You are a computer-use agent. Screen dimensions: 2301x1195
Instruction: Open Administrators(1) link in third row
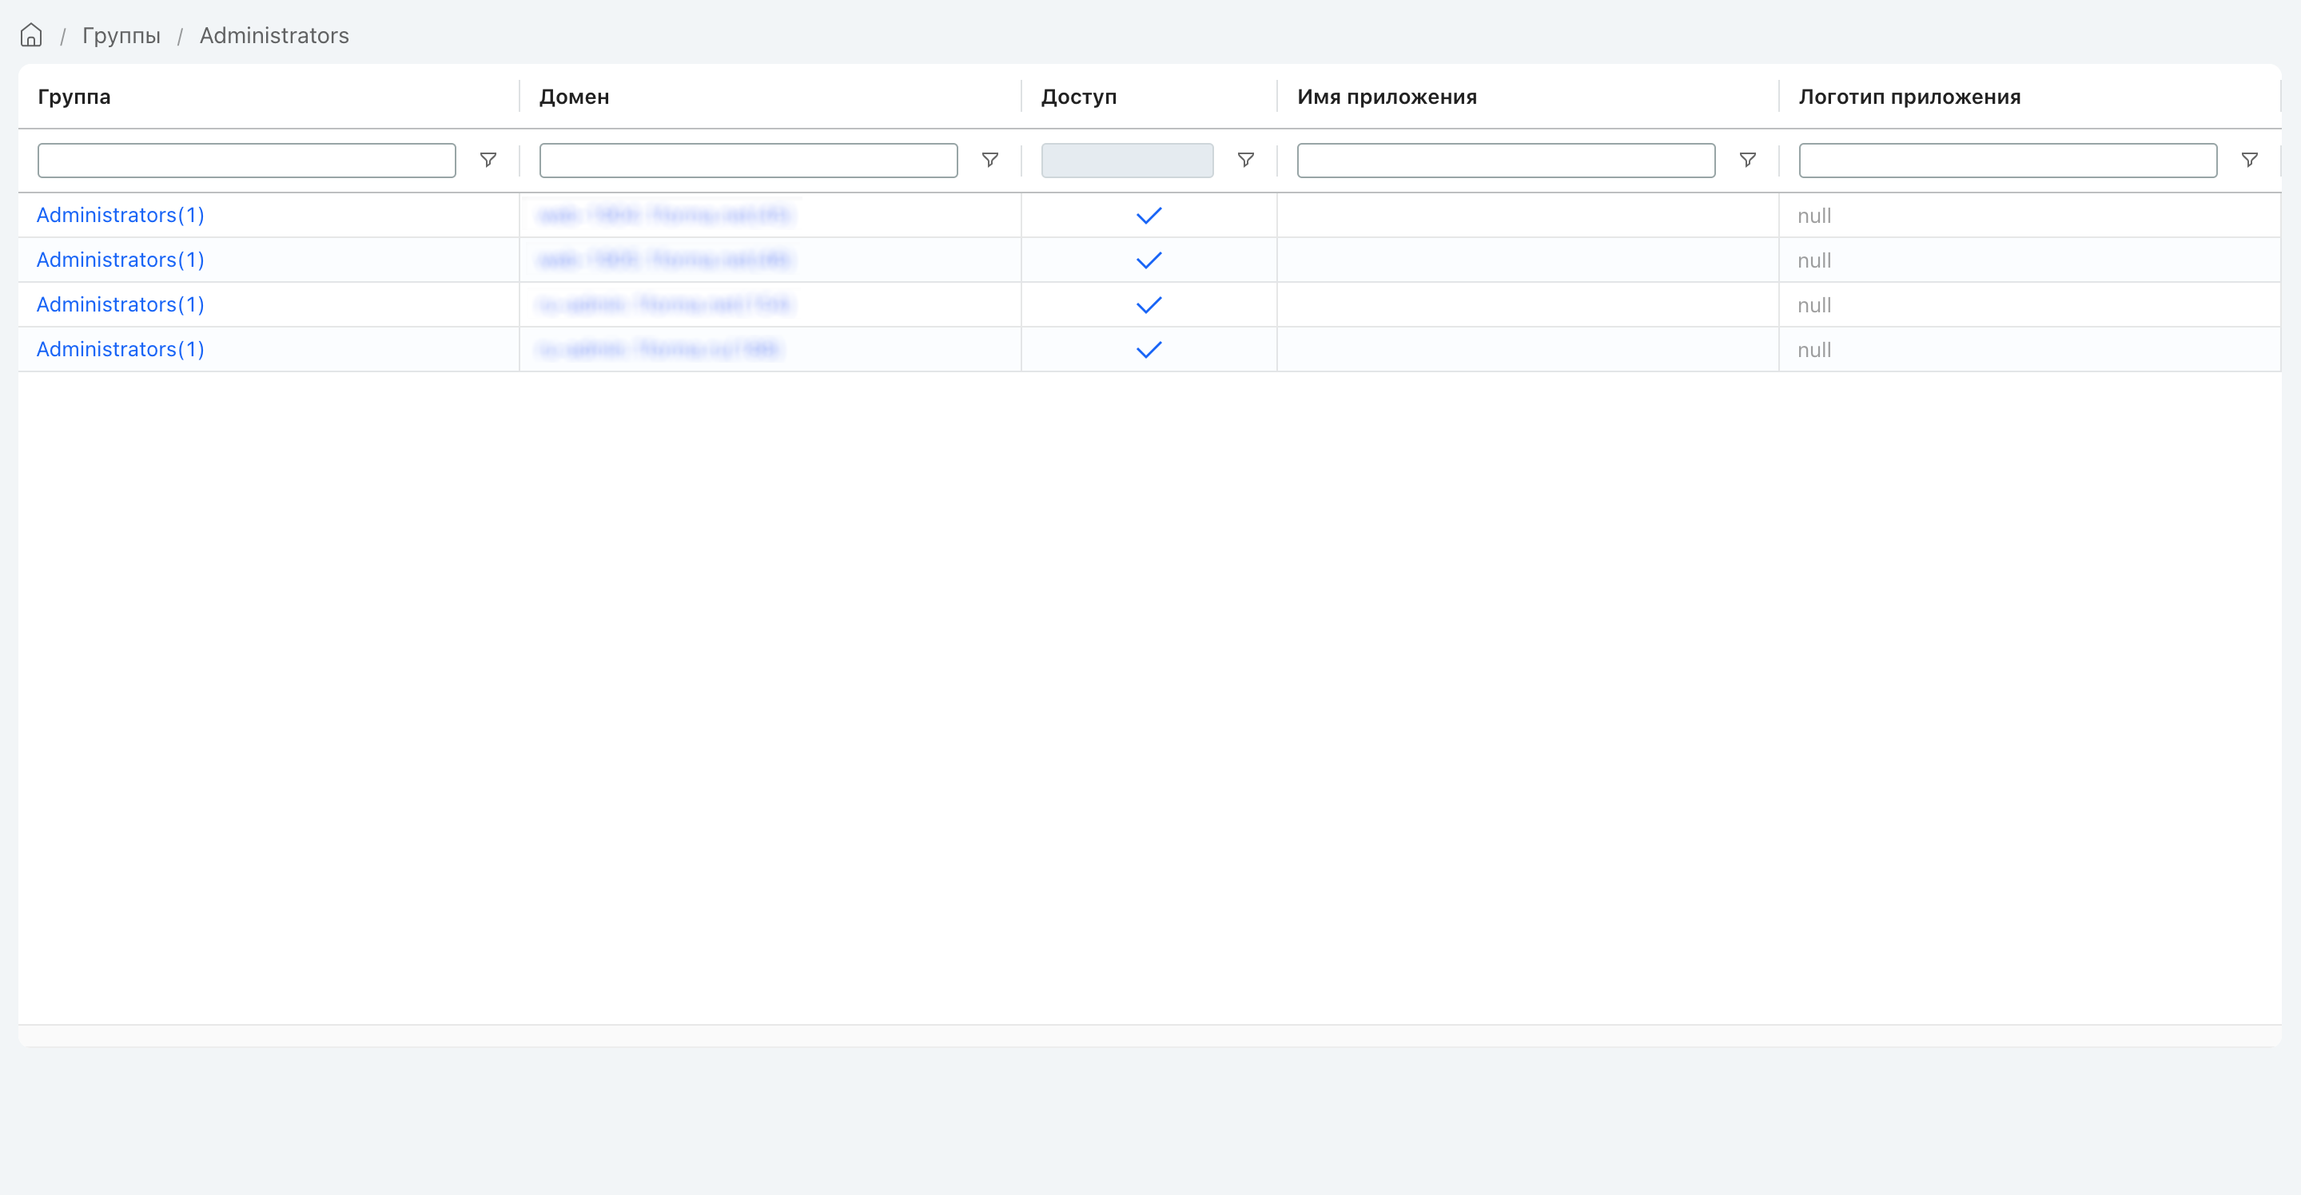coord(121,304)
